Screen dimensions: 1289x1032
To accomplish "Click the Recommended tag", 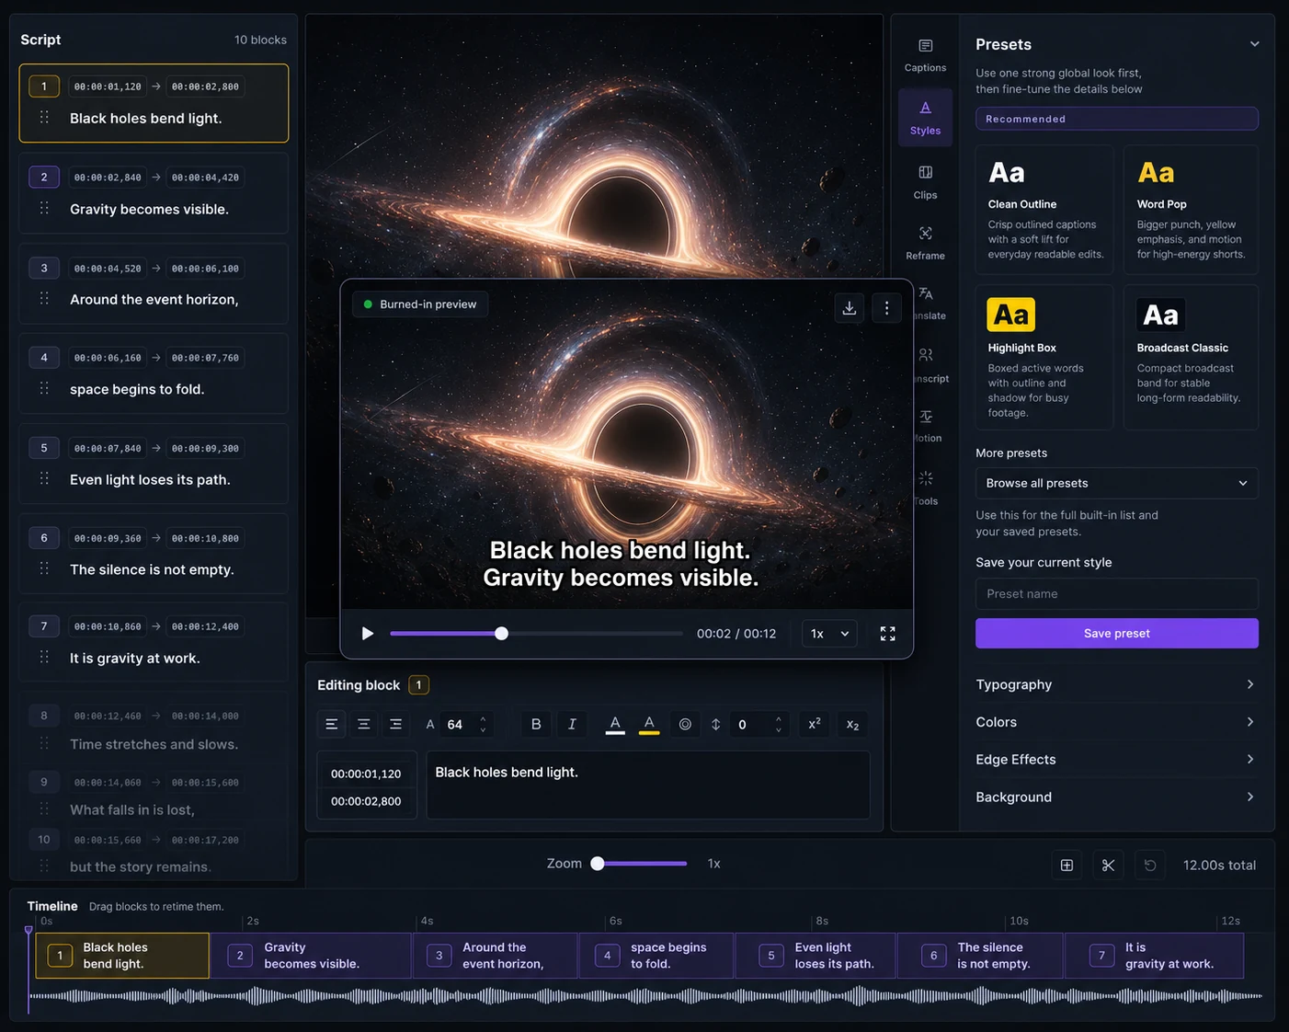I will click(1116, 119).
